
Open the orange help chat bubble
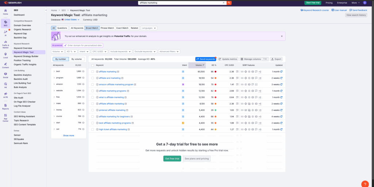[x=365, y=184]
